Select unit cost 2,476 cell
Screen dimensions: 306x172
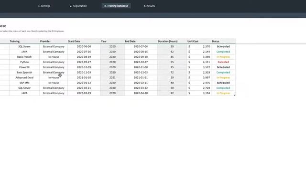pyautogui.click(x=199, y=83)
